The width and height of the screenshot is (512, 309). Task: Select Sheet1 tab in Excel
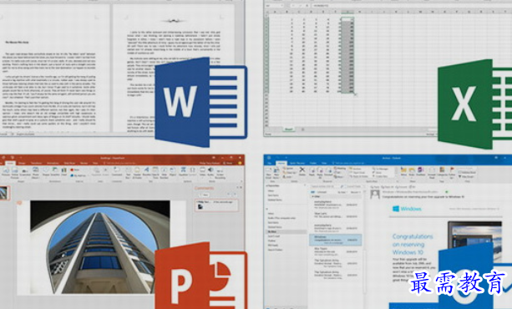pos(289,129)
